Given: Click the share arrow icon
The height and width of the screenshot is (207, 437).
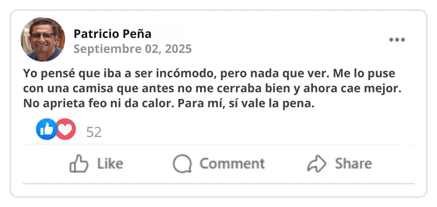Looking at the screenshot, I should (317, 164).
